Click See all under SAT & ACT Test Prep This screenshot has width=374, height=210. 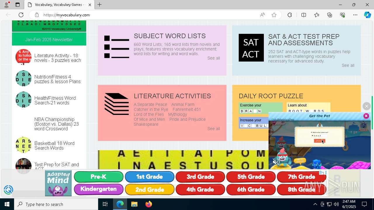pyautogui.click(x=348, y=65)
